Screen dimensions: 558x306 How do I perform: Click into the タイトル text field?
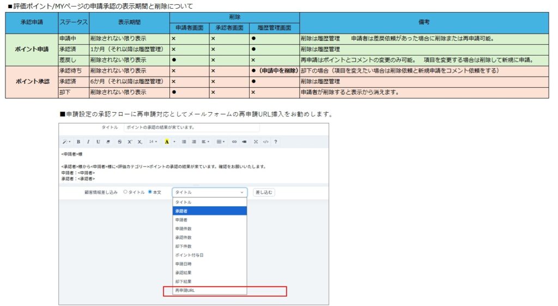tap(191, 127)
